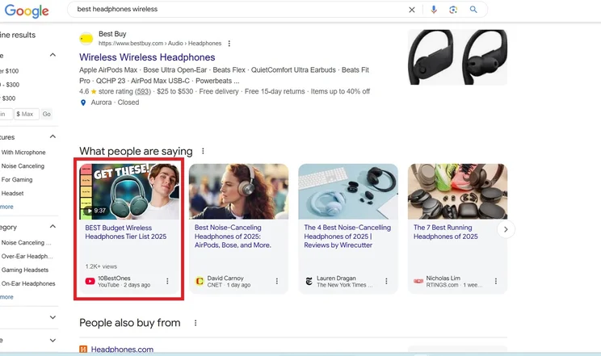View Best Buy earbuds product thumbnail
Viewport: 601px width, 356px height.
pos(458,57)
